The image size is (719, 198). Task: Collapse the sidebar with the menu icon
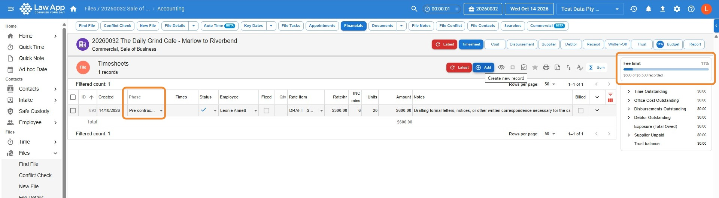point(11,9)
